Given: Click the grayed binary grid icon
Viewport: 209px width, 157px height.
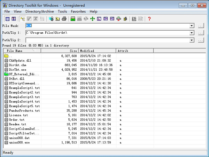Looking at the screenshot, I should (140, 19).
